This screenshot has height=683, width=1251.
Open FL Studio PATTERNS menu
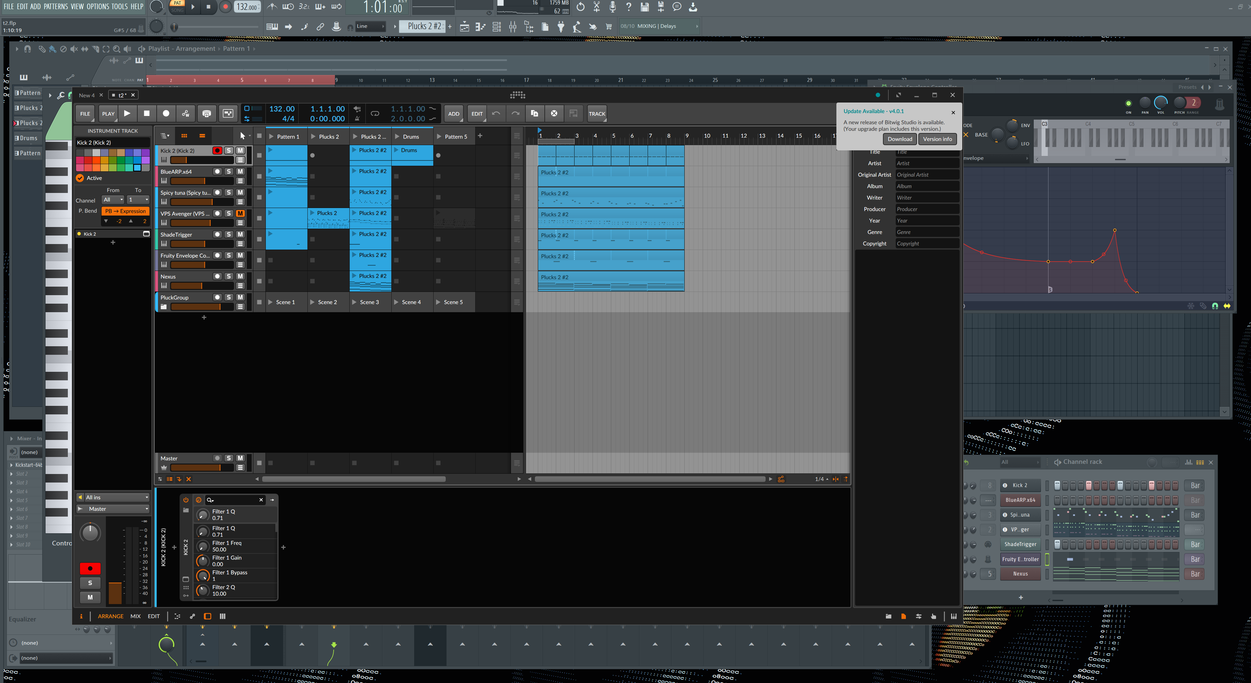pyautogui.click(x=56, y=6)
